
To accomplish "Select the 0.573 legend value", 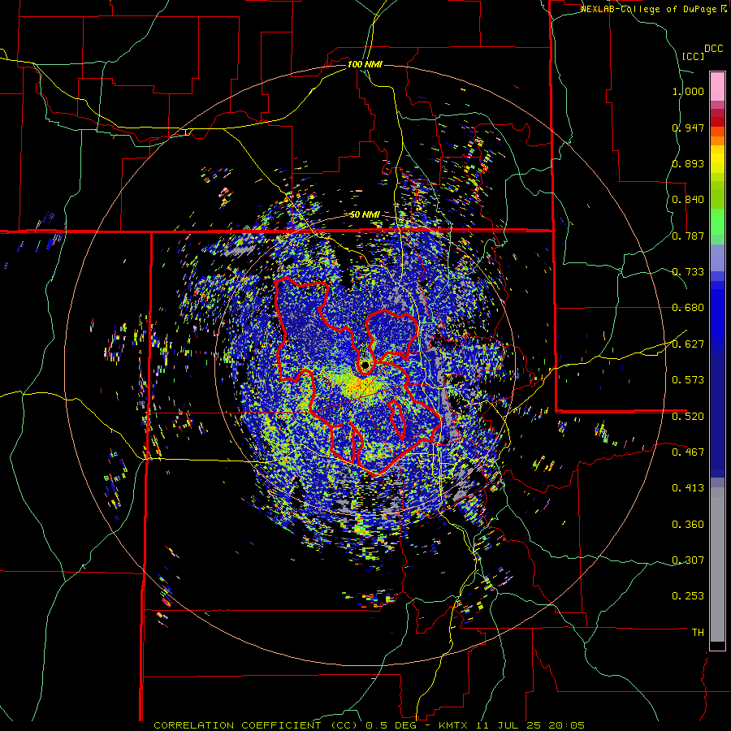I will coord(688,380).
